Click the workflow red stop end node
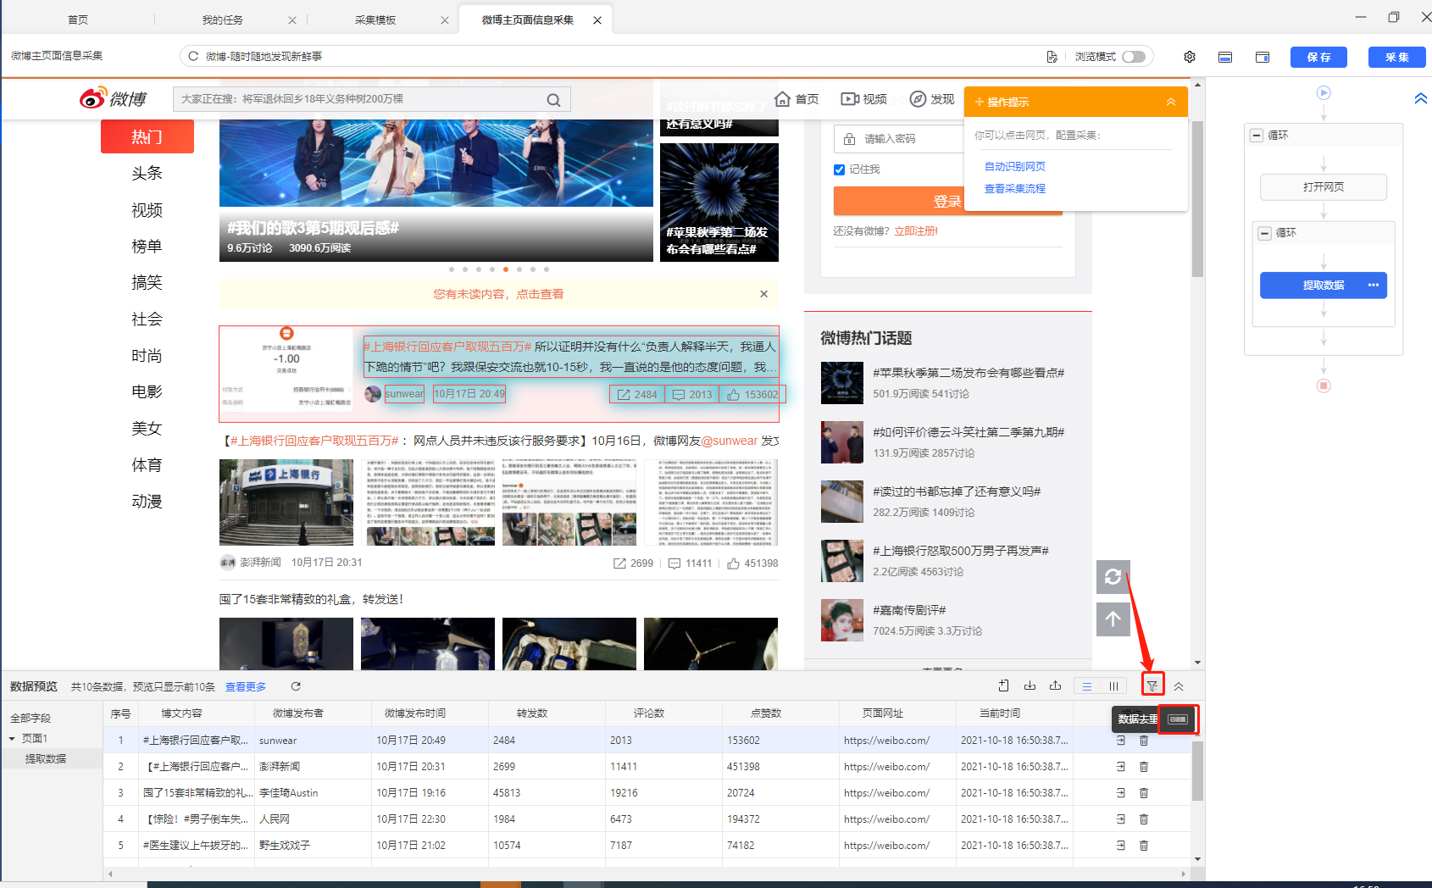The width and height of the screenshot is (1432, 888). (x=1324, y=386)
